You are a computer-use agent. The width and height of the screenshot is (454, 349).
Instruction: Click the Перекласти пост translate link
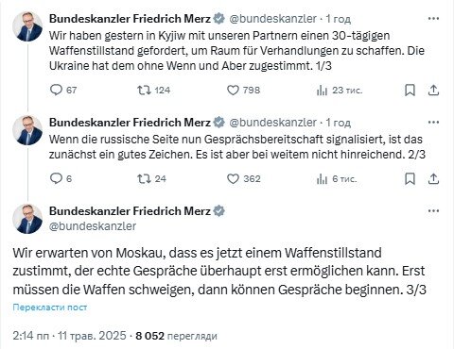[50, 307]
